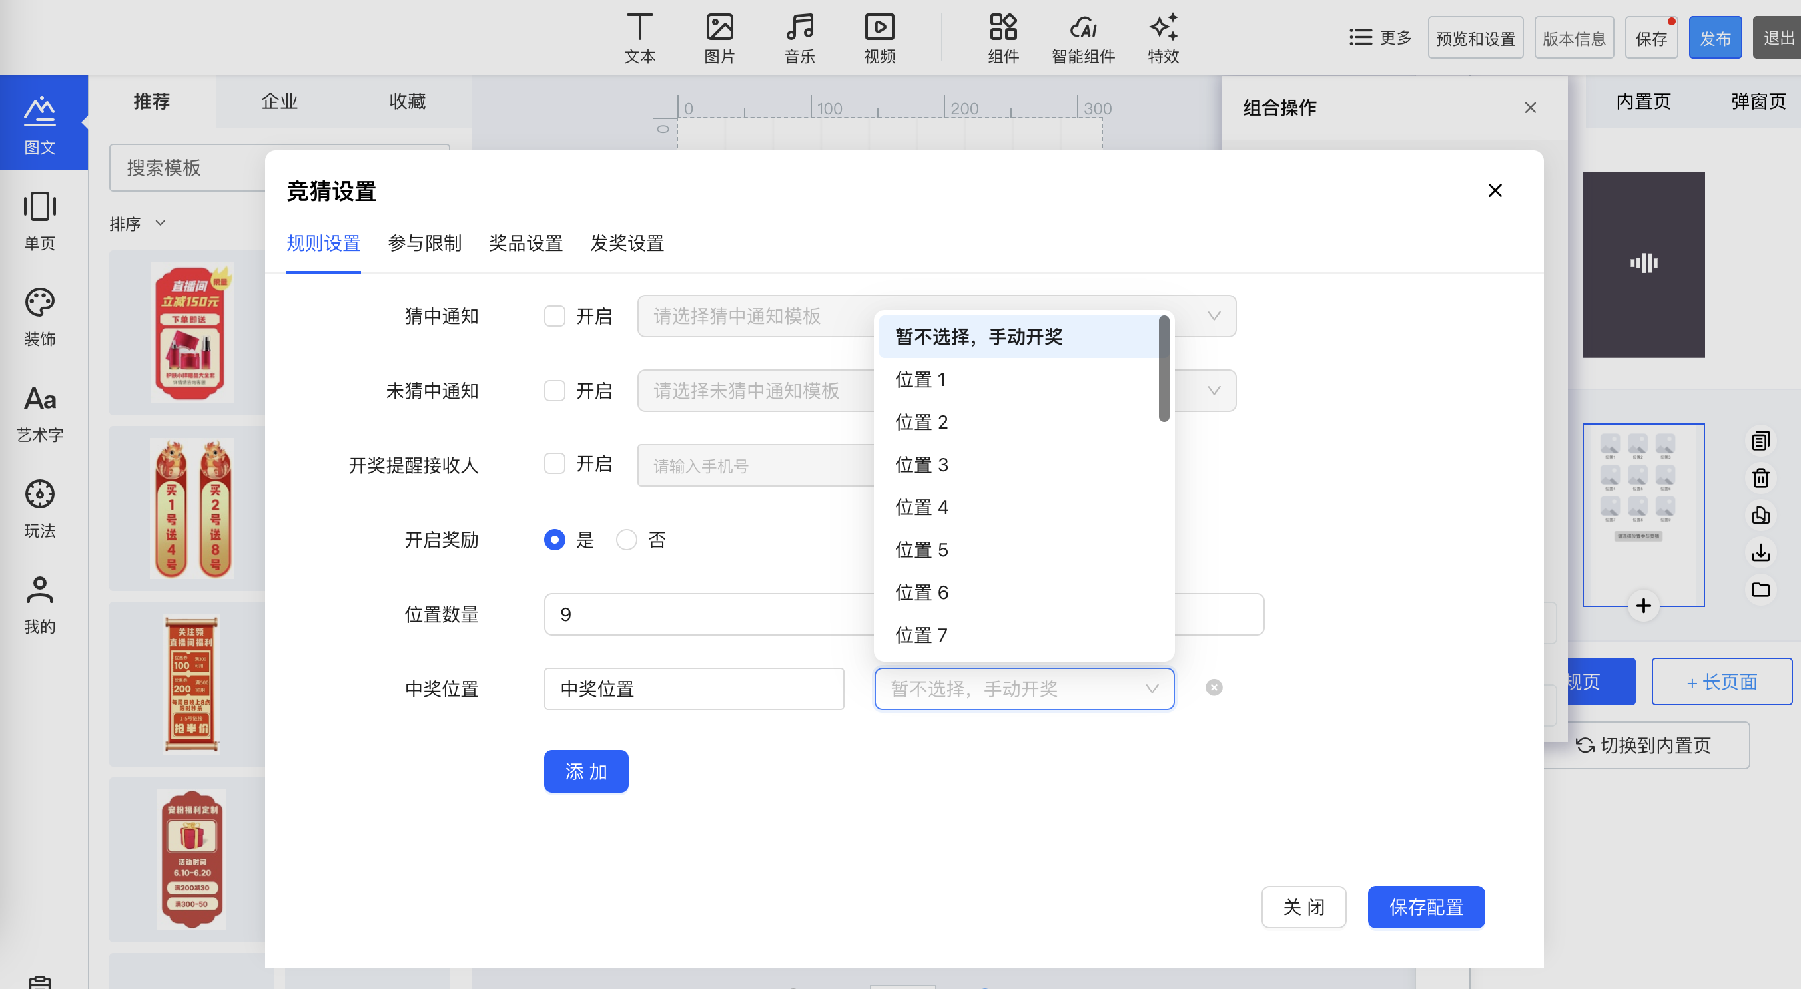The height and width of the screenshot is (989, 1801).
Task: Remove 中奖位置 row with the clear icon
Action: [1214, 688]
